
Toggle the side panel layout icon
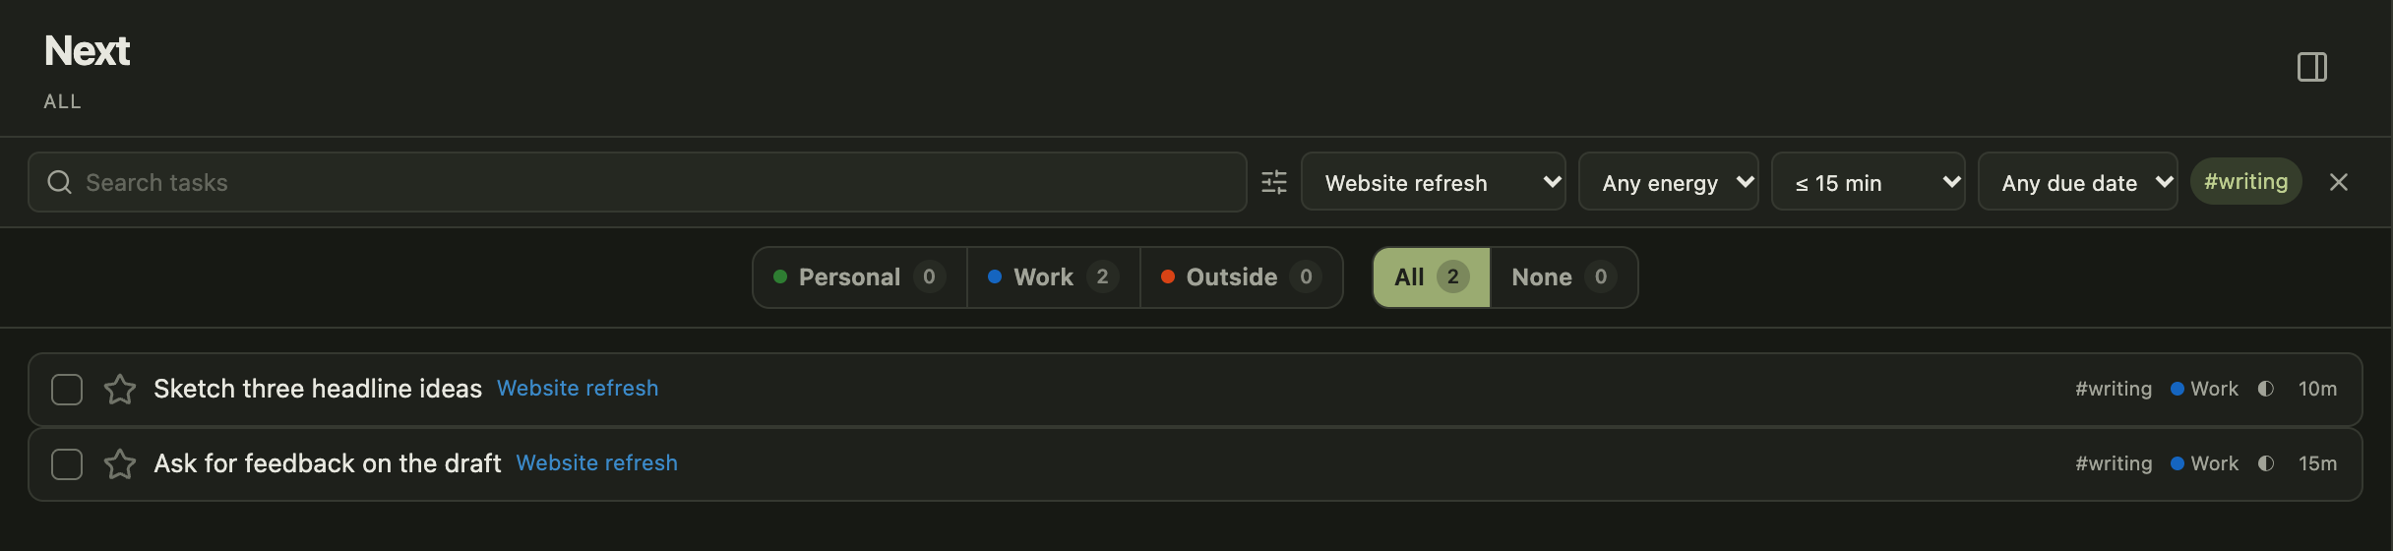(2311, 67)
